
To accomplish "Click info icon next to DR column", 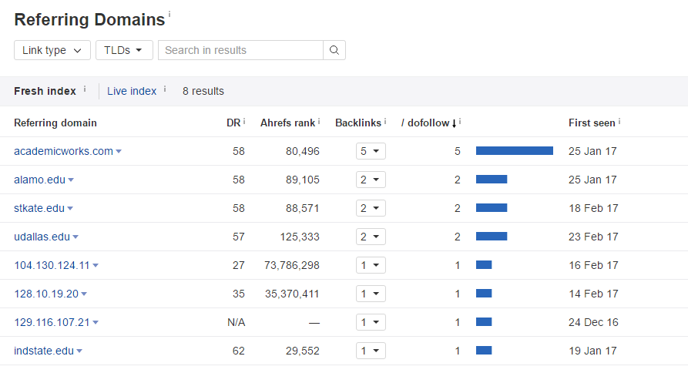I will click(x=244, y=121).
